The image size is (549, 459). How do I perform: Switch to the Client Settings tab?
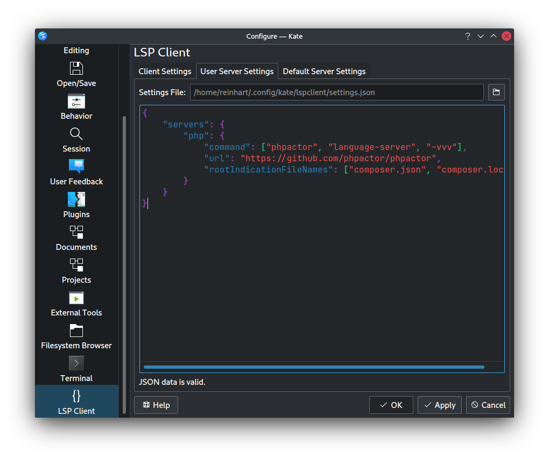point(165,71)
